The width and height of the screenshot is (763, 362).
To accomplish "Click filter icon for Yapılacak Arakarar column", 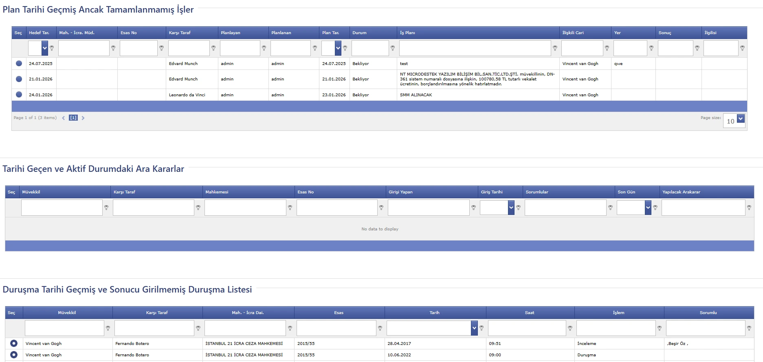I will [x=749, y=208].
